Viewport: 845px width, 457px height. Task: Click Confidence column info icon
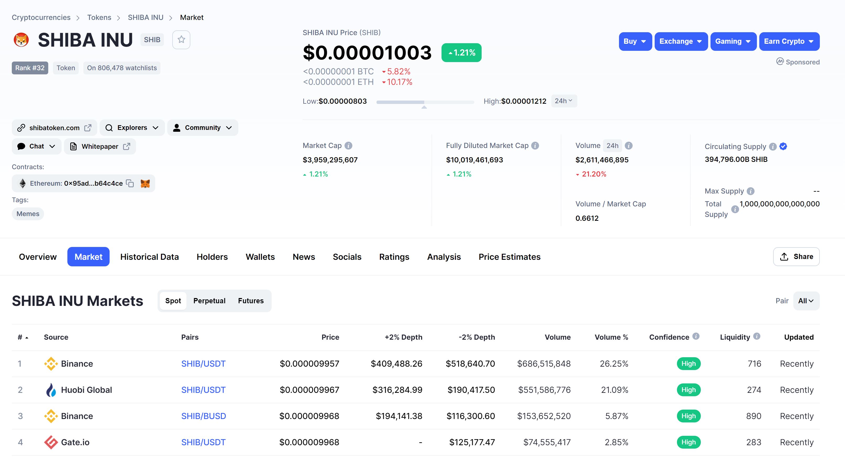pyautogui.click(x=696, y=336)
